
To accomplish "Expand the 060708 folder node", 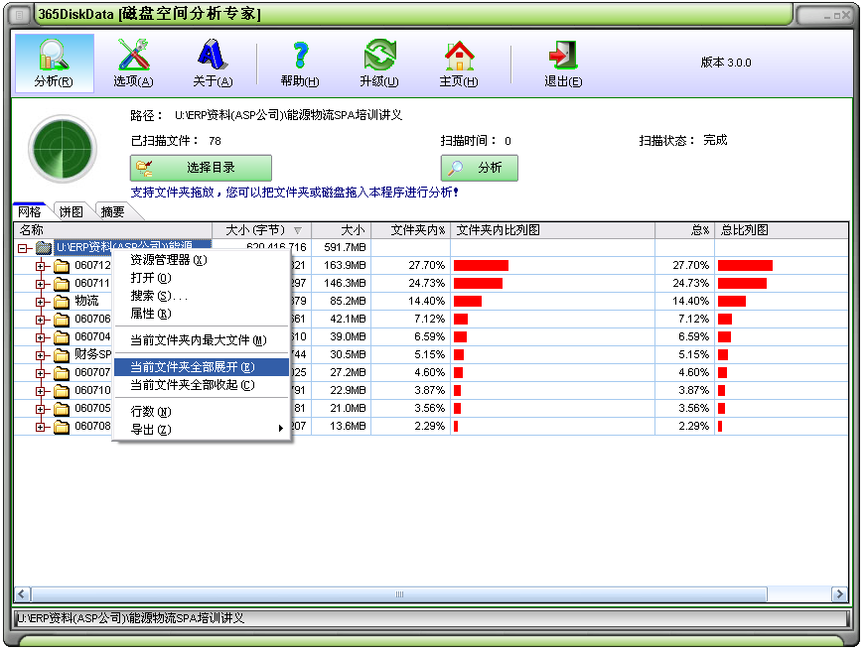I will [40, 427].
